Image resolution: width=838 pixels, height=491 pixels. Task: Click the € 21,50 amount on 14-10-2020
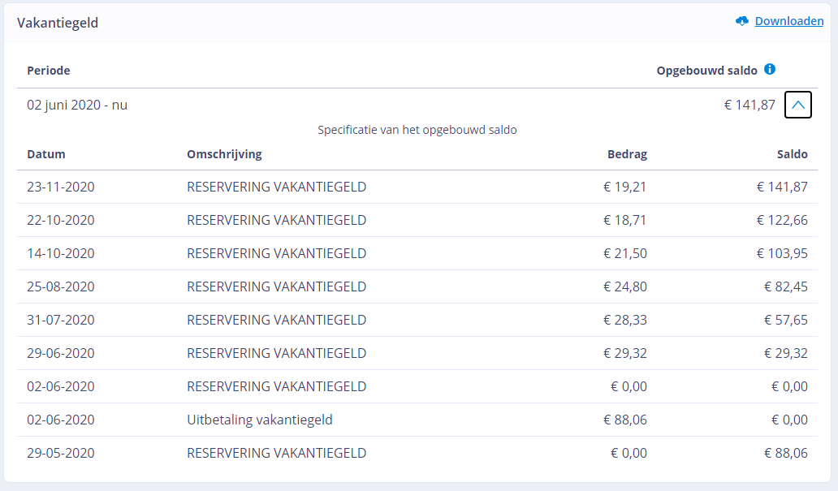(624, 253)
